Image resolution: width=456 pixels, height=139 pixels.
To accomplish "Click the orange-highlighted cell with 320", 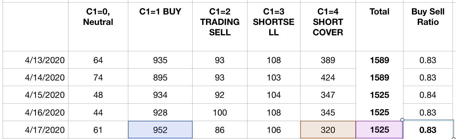I will [328, 130].
